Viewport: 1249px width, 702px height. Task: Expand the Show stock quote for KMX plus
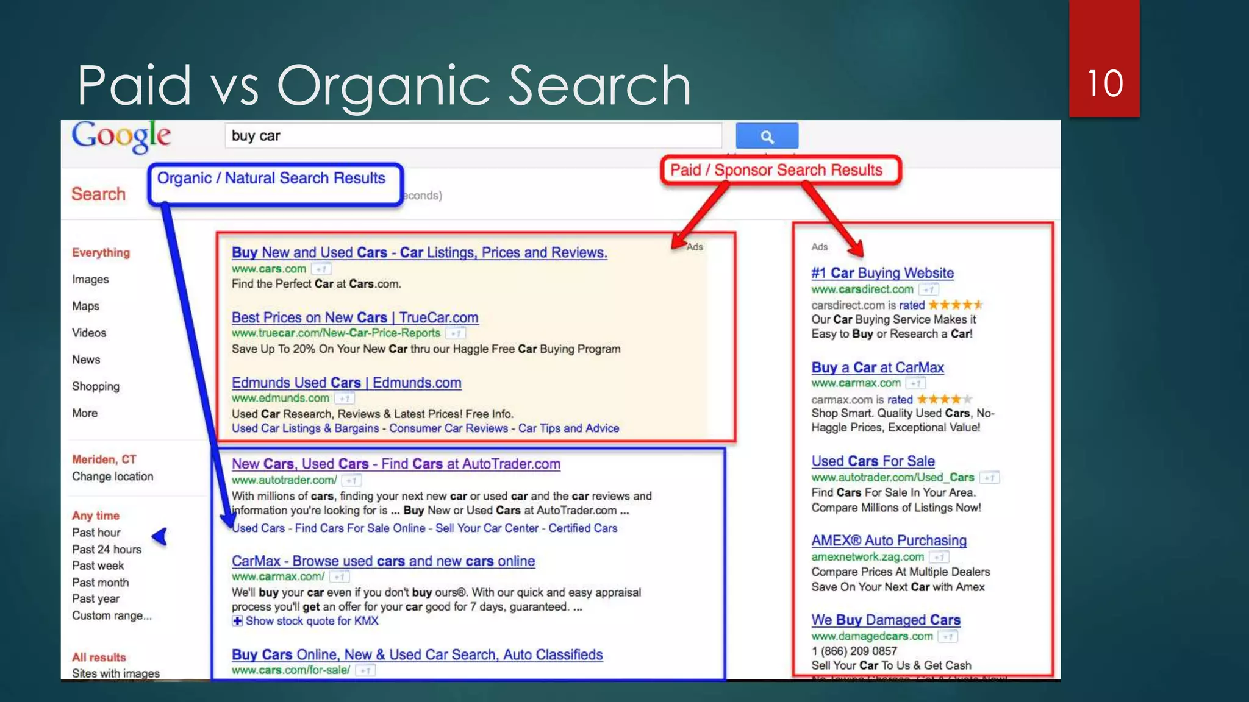point(237,621)
